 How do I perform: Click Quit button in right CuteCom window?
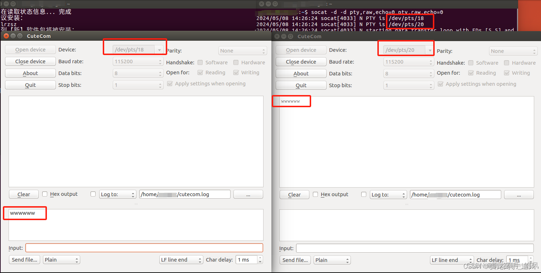click(301, 85)
